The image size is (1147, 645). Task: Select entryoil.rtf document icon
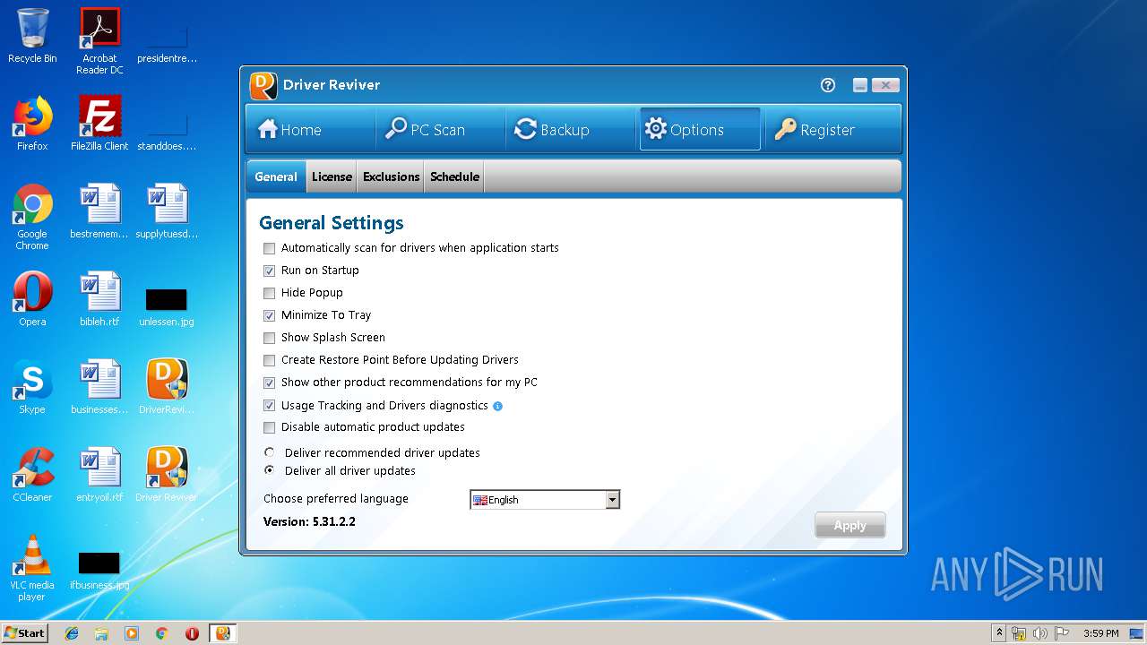(x=99, y=475)
